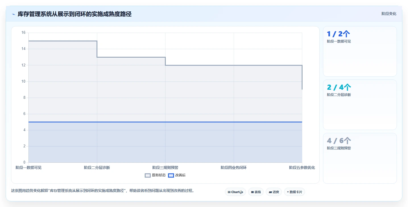
Task: Click the y-axis value 8
Action: click(24, 98)
